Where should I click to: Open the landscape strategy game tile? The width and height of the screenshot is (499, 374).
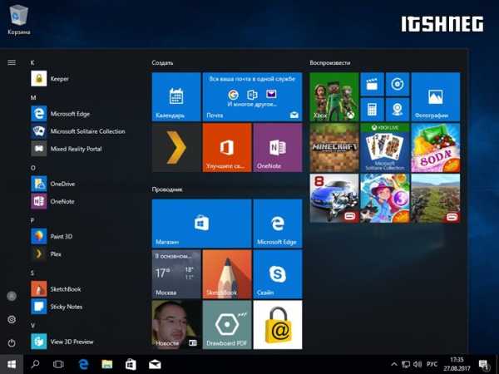point(435,198)
